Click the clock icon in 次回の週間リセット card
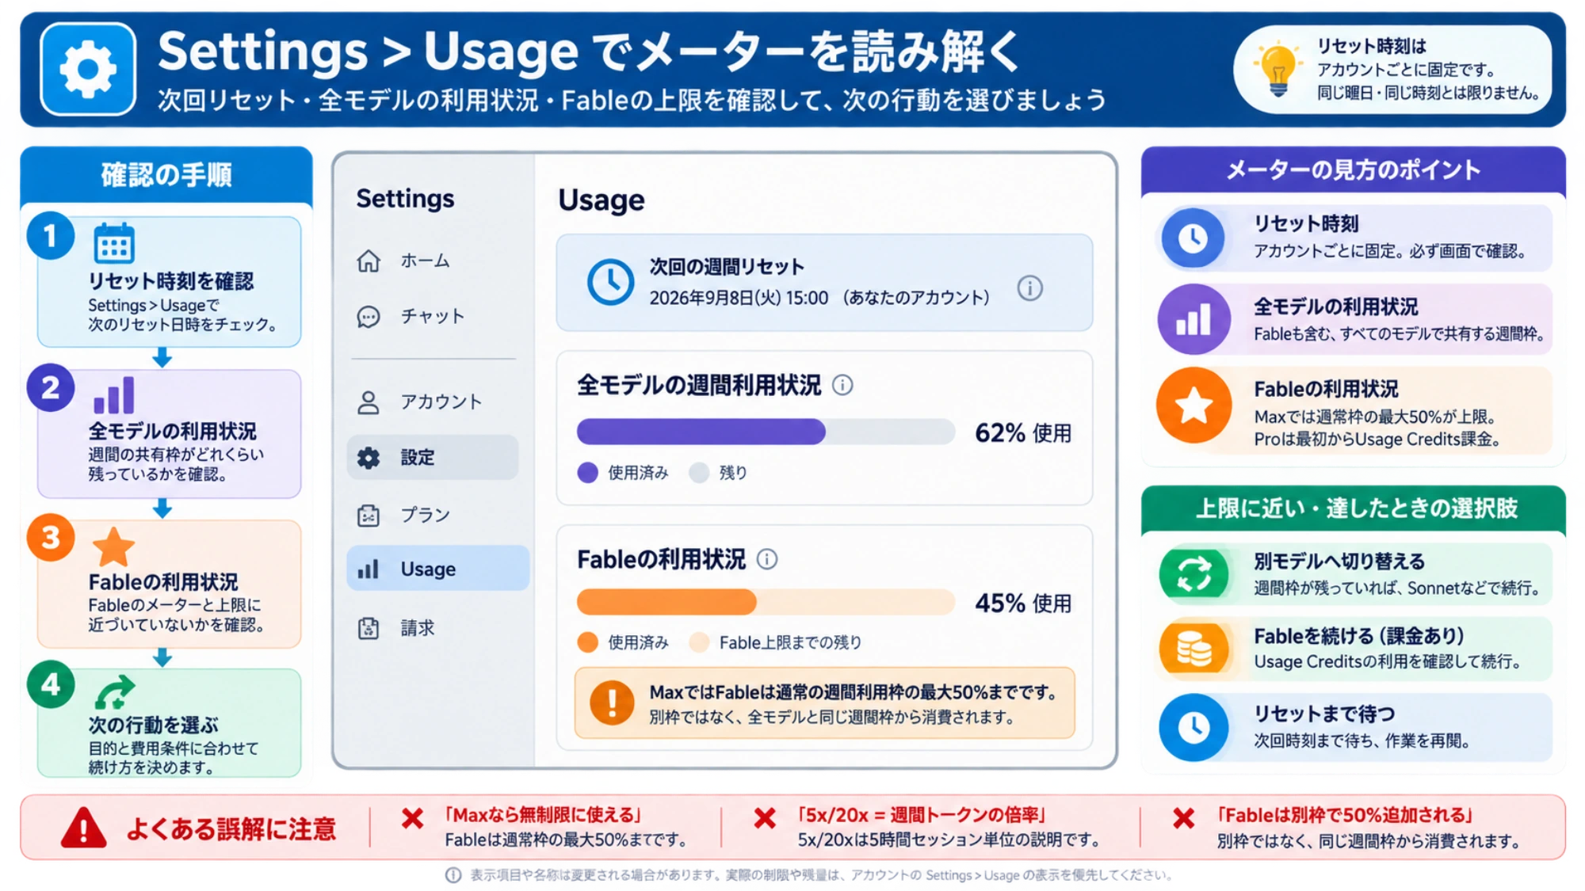The image size is (1585, 891). tap(610, 282)
